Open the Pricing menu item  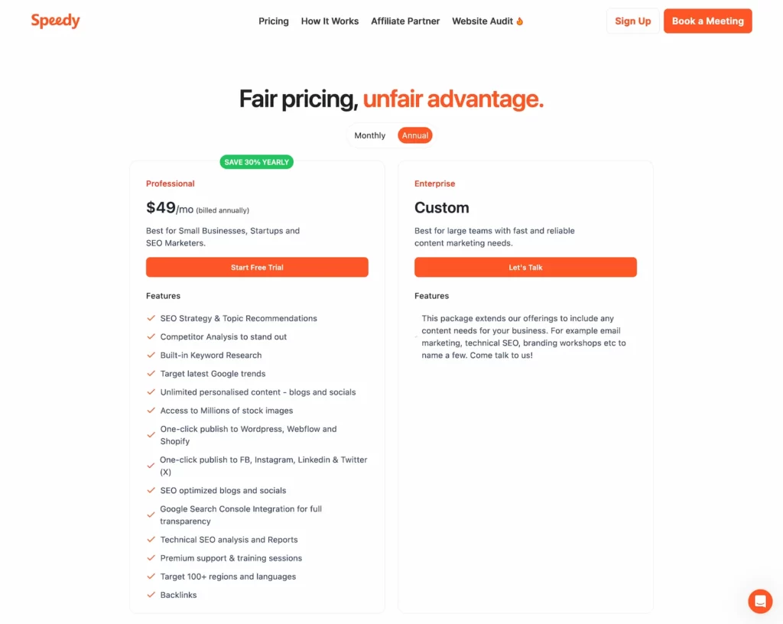(x=273, y=21)
